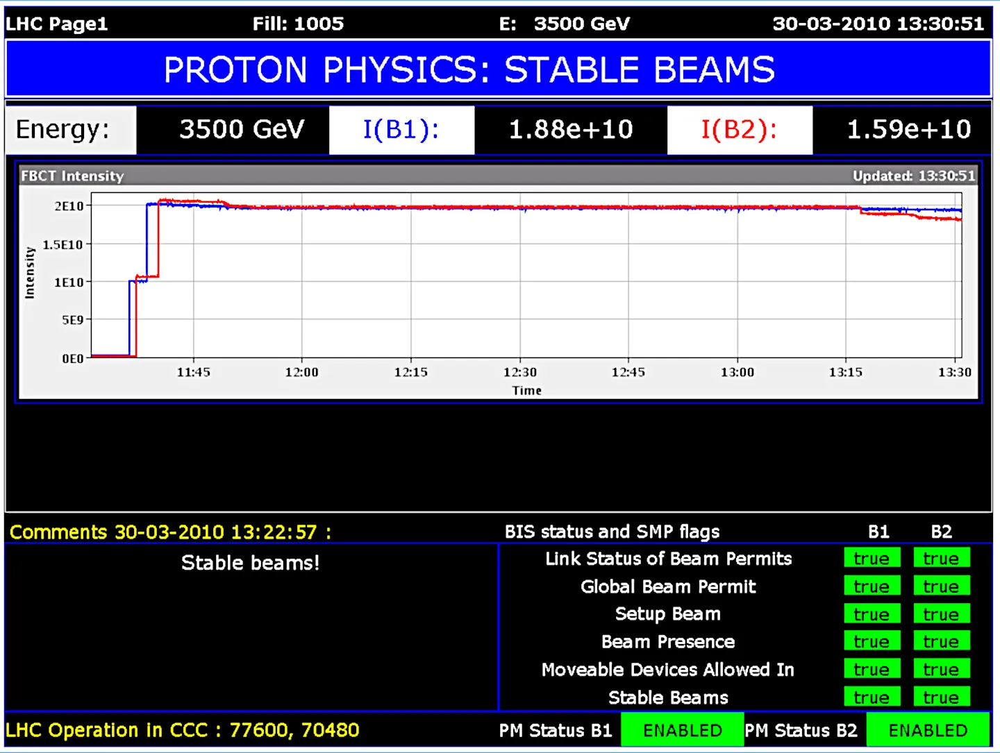Click the 'PM Status B2' label
This screenshot has height=753, width=1000.
click(x=801, y=731)
